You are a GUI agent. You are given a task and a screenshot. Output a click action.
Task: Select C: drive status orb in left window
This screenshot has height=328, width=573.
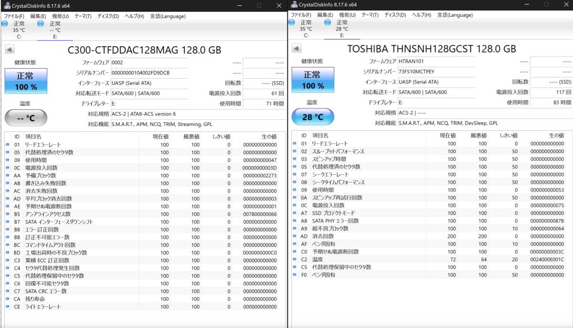click(x=5, y=23)
